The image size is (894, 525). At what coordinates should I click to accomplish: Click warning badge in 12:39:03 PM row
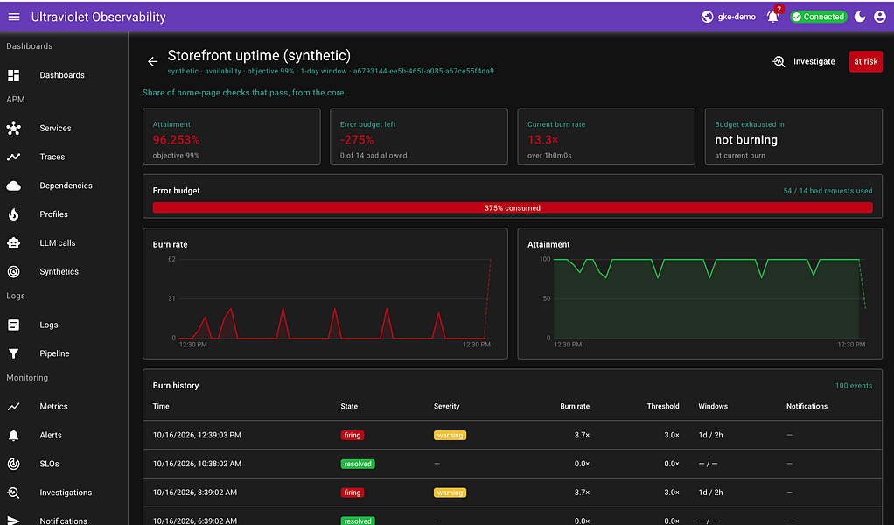point(450,436)
